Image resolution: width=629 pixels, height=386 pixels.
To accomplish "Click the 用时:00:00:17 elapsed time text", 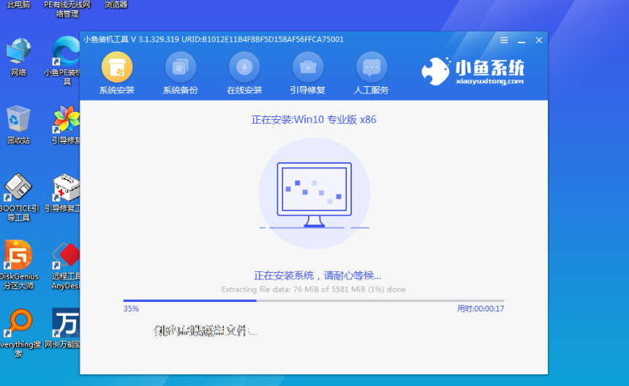I will pyautogui.click(x=481, y=309).
